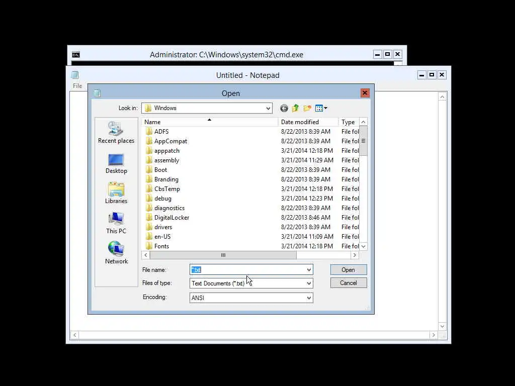Image resolution: width=515 pixels, height=386 pixels.
Task: Click the diagnostics folder icon
Action: point(149,208)
